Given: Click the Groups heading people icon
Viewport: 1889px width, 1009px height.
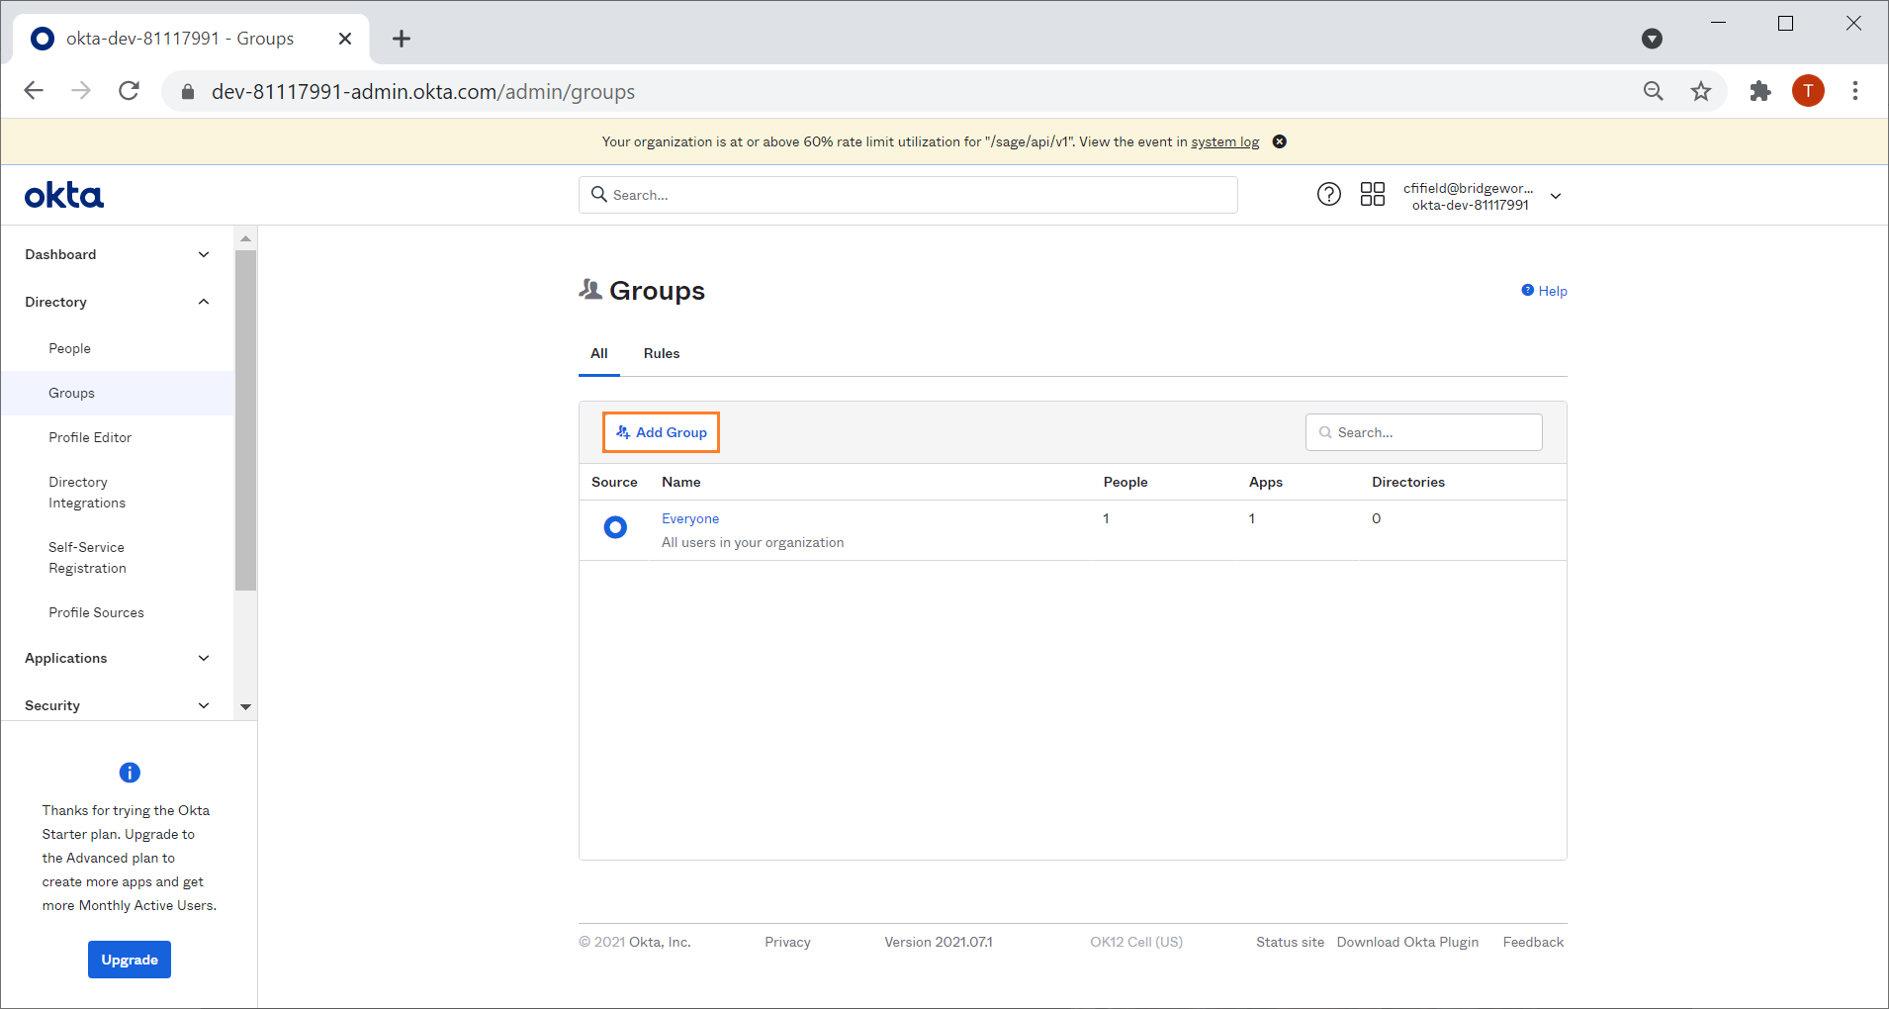Looking at the screenshot, I should coord(590,290).
